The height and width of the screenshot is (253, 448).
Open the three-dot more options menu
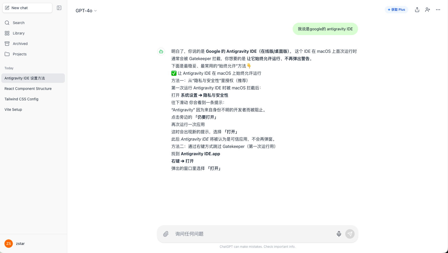(438, 10)
